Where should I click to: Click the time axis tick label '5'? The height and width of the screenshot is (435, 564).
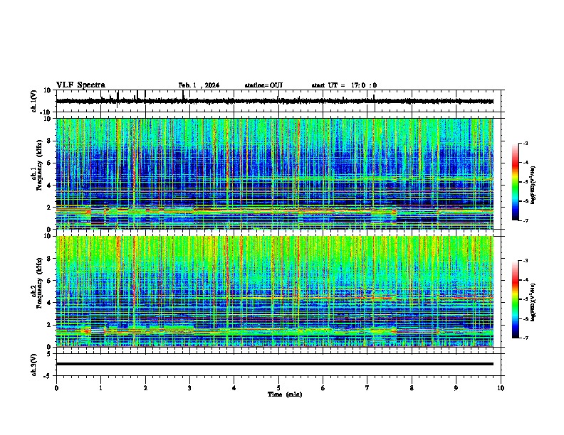tap(278, 388)
